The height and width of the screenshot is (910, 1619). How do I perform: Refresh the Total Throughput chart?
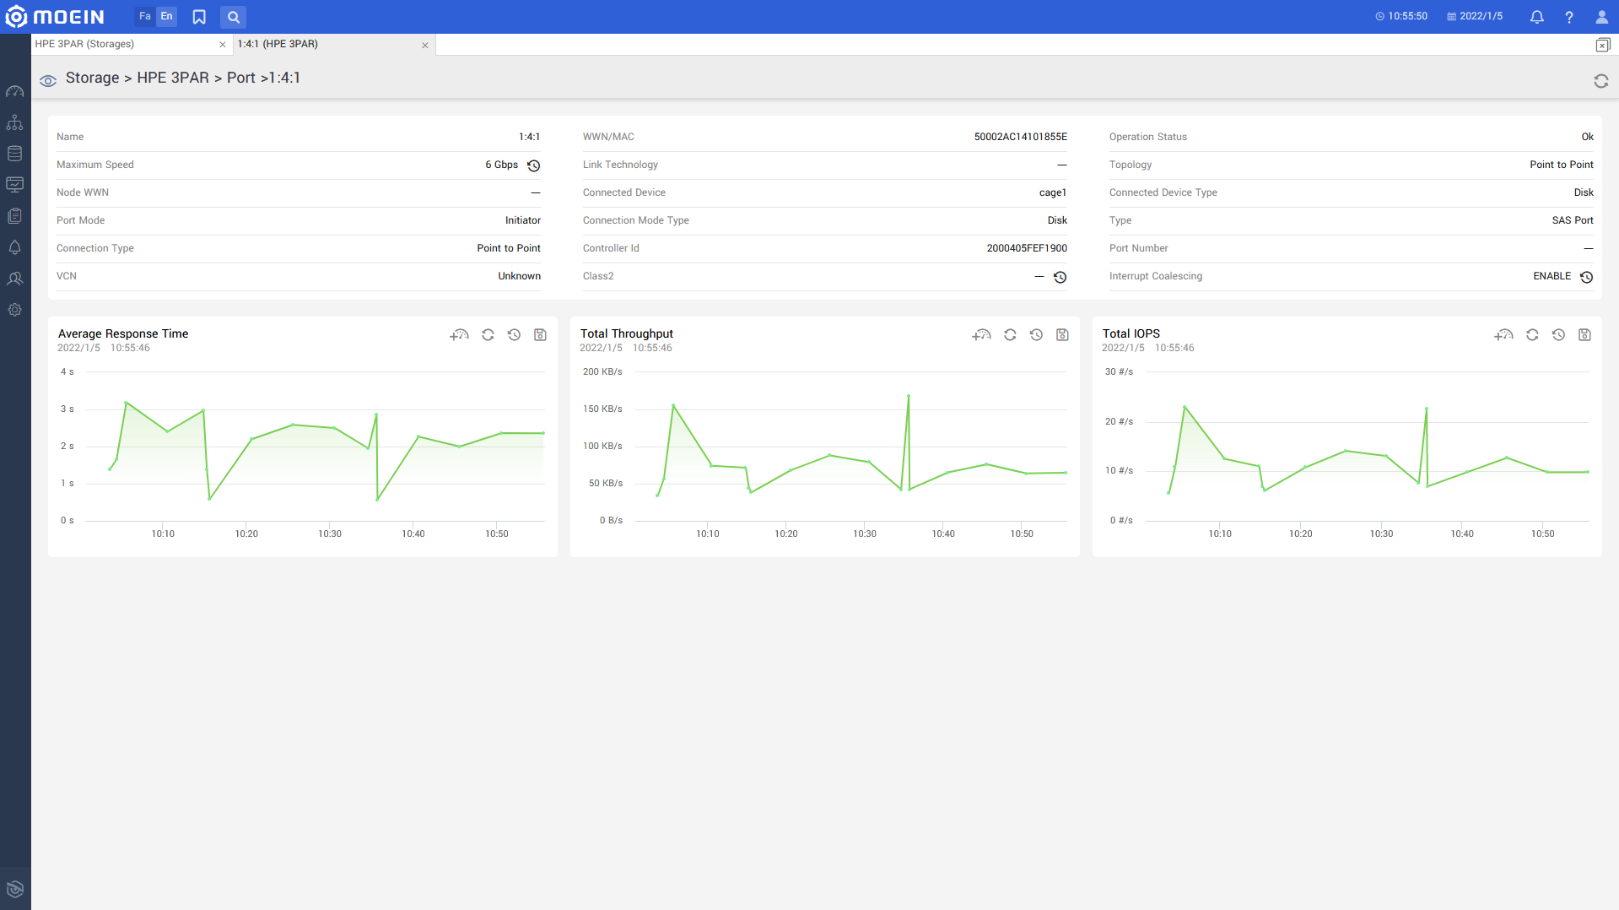tap(1010, 335)
